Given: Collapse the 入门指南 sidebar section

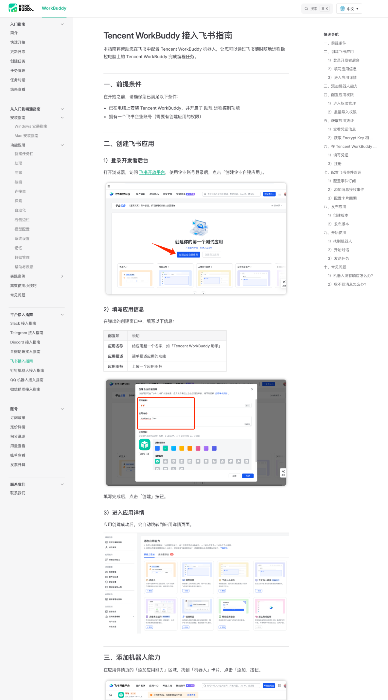Looking at the screenshot, I should (x=62, y=24).
